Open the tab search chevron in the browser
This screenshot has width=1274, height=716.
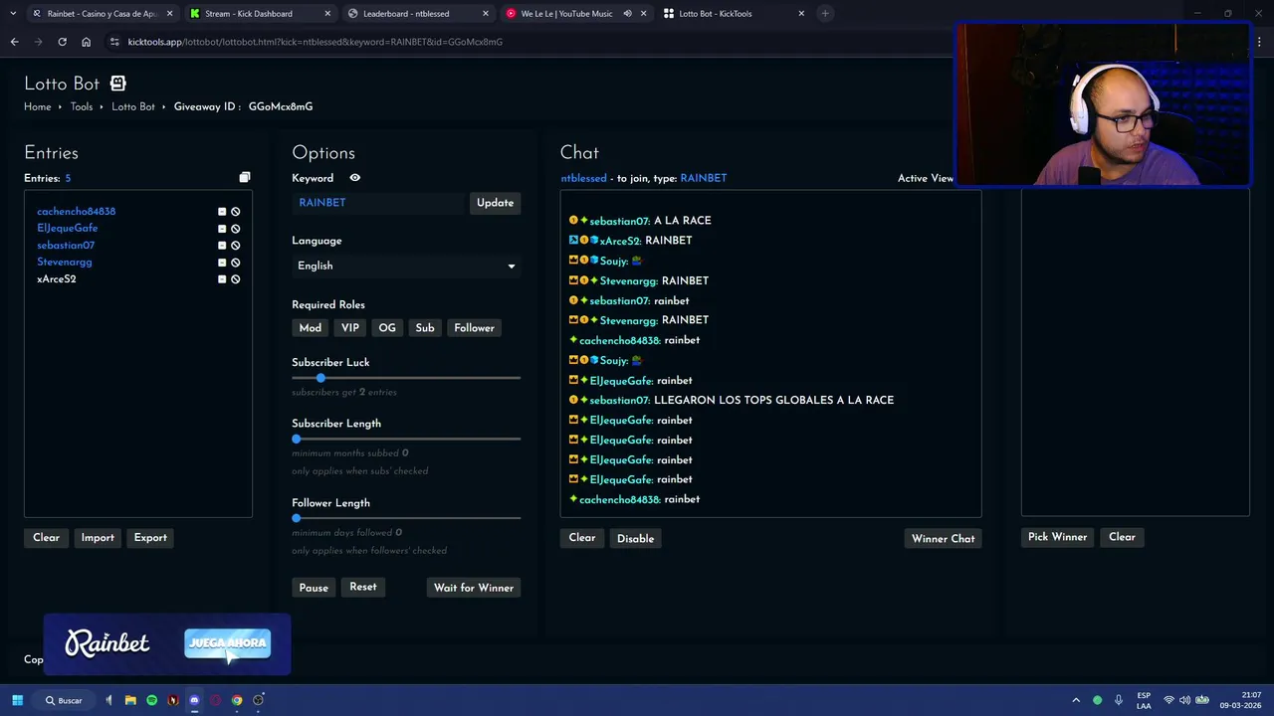[13, 14]
